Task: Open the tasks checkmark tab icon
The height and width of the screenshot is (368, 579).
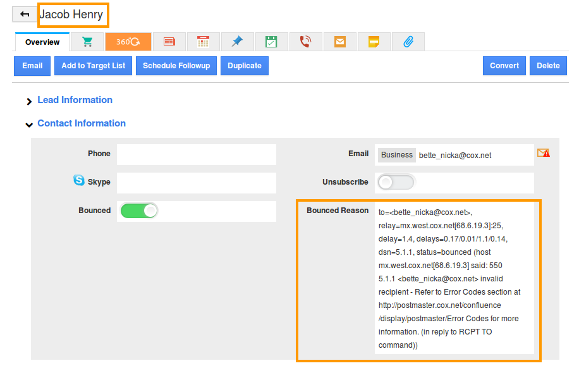Action: (271, 42)
